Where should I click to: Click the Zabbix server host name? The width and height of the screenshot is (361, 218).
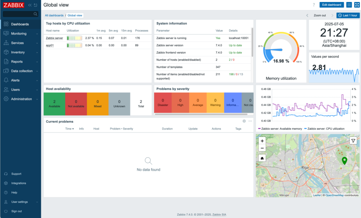[x=54, y=38]
